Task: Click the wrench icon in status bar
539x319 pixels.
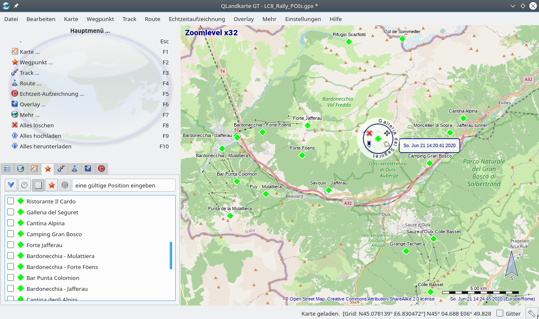Action: [531, 313]
